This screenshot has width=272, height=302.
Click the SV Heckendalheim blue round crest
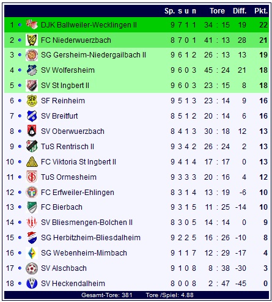[32, 283]
